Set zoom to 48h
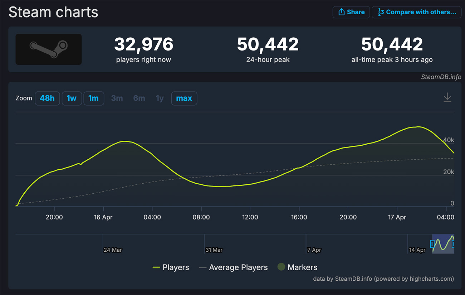This screenshot has width=465, height=295. pos(47,98)
